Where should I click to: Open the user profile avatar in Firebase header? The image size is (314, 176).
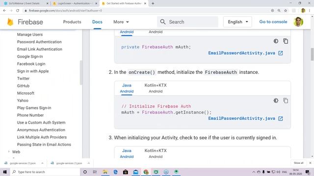pyautogui.click(x=298, y=22)
